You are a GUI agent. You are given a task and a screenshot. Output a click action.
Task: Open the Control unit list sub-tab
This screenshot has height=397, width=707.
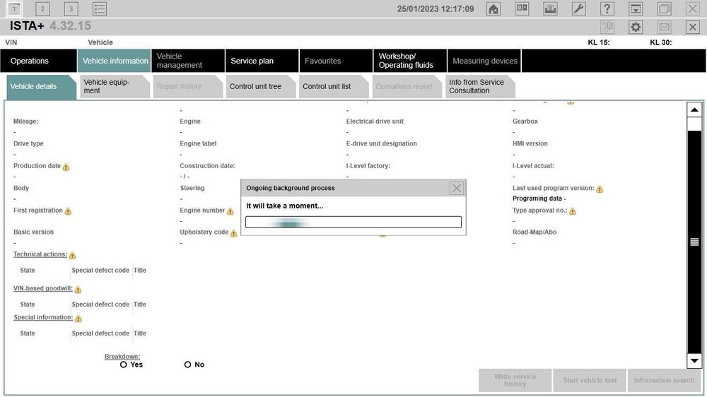click(x=333, y=86)
